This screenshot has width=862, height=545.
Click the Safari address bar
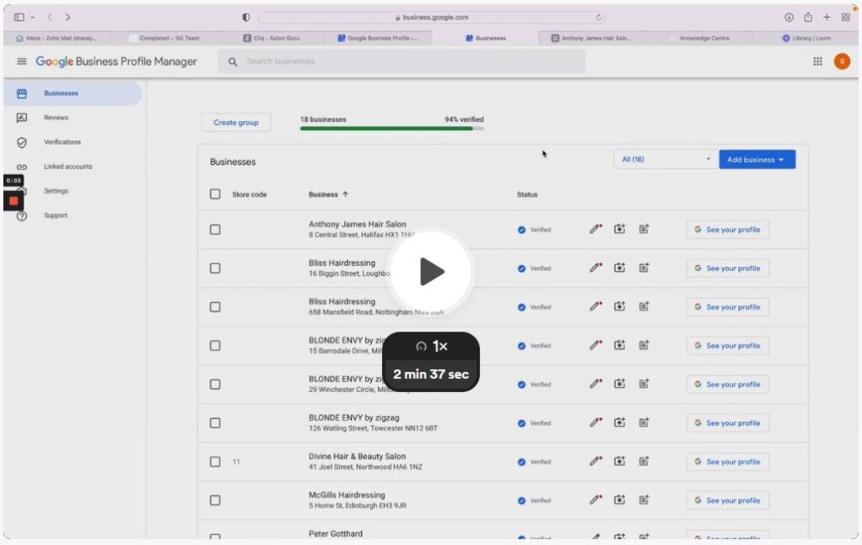click(x=432, y=18)
